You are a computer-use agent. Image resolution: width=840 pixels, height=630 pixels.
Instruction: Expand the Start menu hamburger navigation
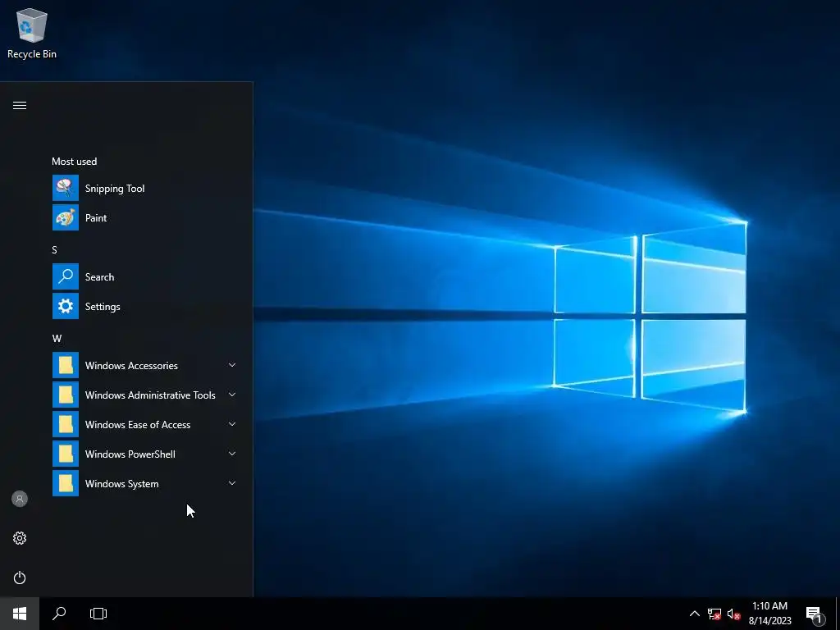[x=20, y=106]
